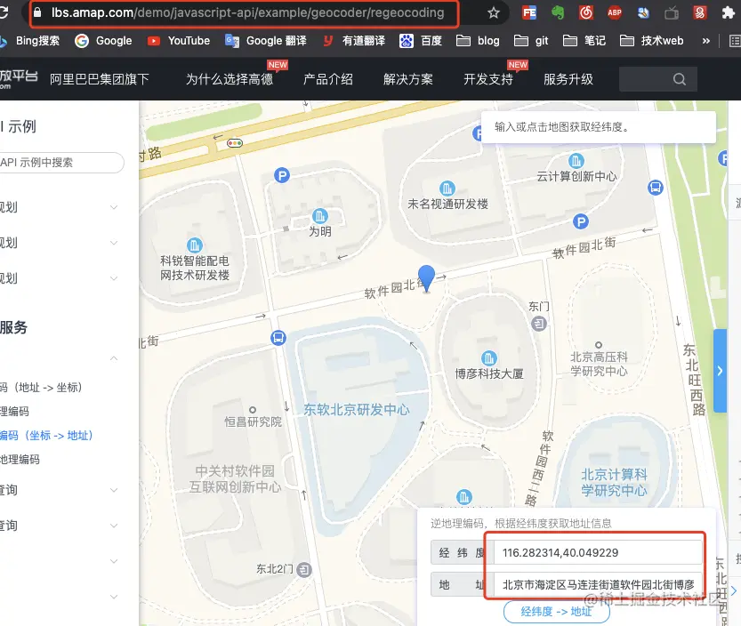
Task: Select the 编码（坐标 -> 地址）example link
Action: click(46, 435)
